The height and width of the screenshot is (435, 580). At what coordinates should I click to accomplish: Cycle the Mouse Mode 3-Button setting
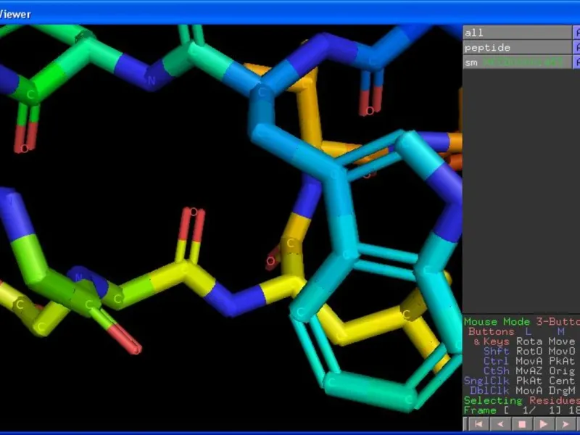pyautogui.click(x=522, y=321)
